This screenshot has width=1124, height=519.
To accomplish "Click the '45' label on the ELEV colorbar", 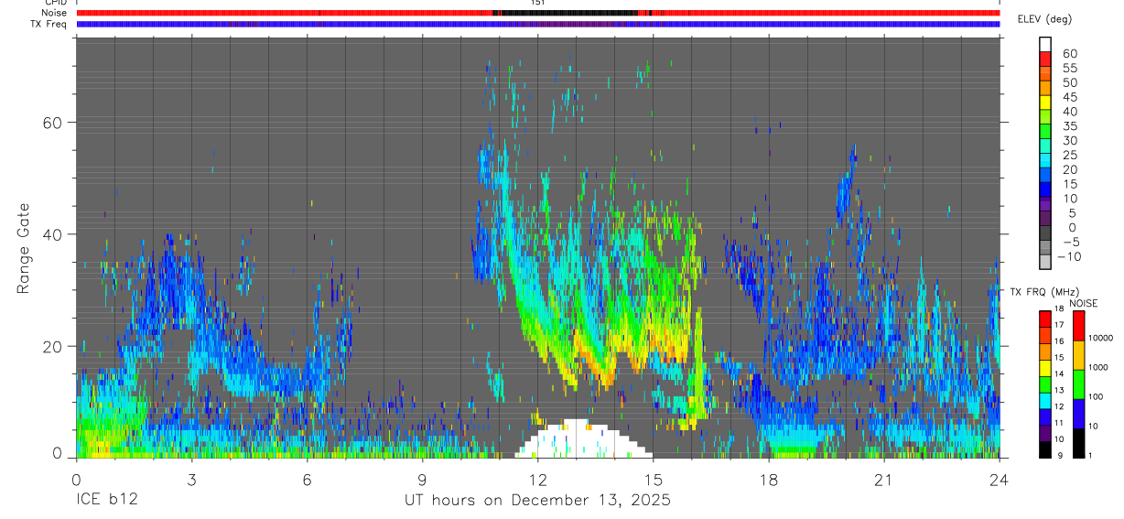I will point(1069,97).
